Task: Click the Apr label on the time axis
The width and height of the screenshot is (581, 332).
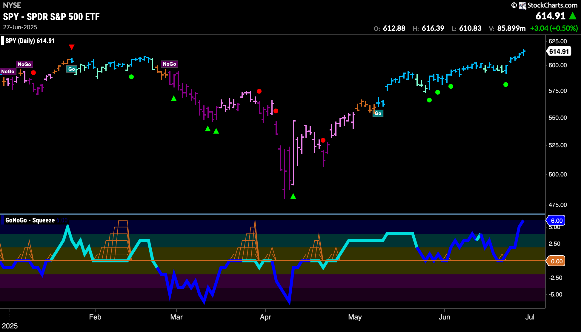Action: coord(265,317)
